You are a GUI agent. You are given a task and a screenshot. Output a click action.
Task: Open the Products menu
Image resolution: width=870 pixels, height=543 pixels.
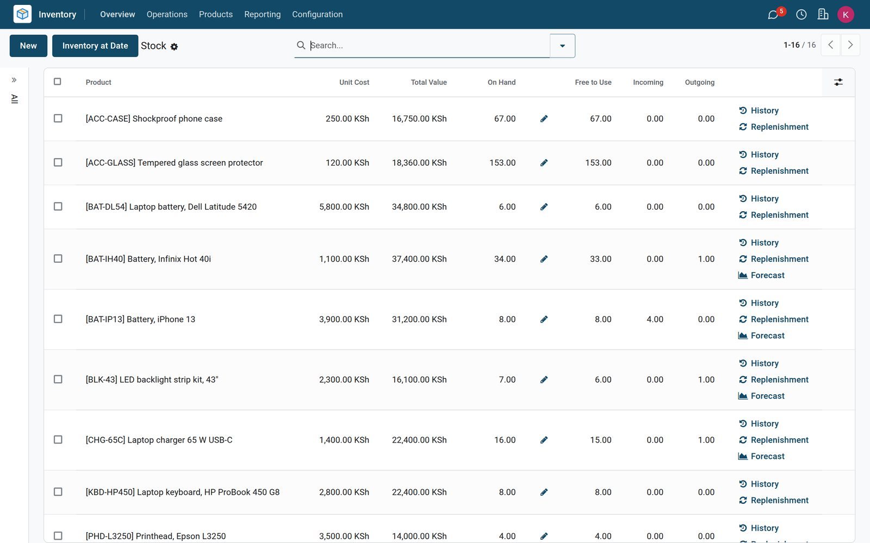pos(216,15)
